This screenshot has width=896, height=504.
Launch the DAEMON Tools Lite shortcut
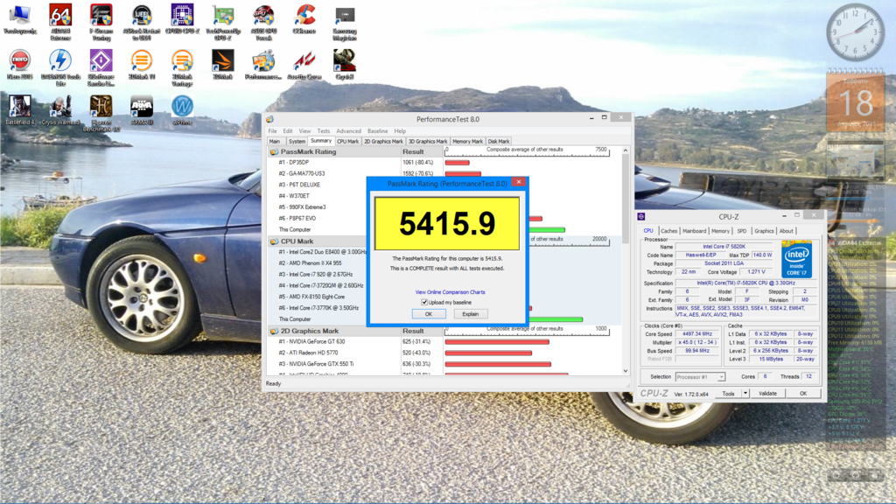click(x=60, y=67)
